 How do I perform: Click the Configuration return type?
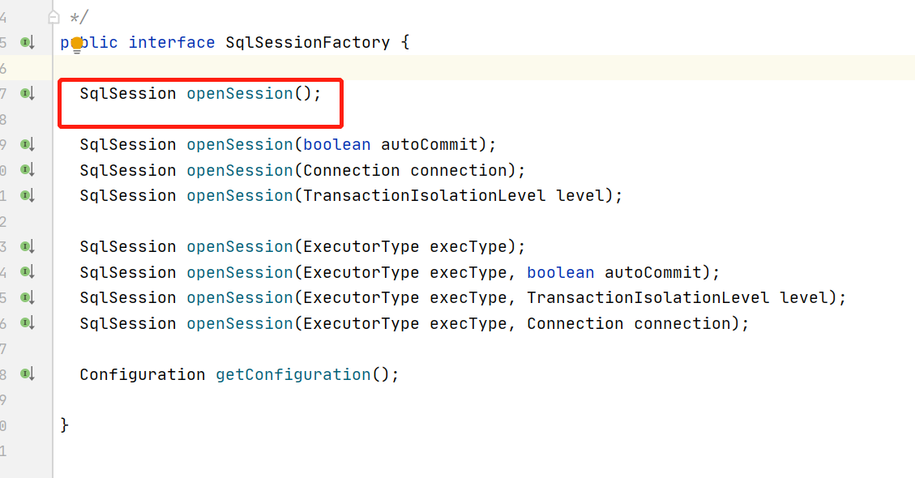(x=143, y=374)
